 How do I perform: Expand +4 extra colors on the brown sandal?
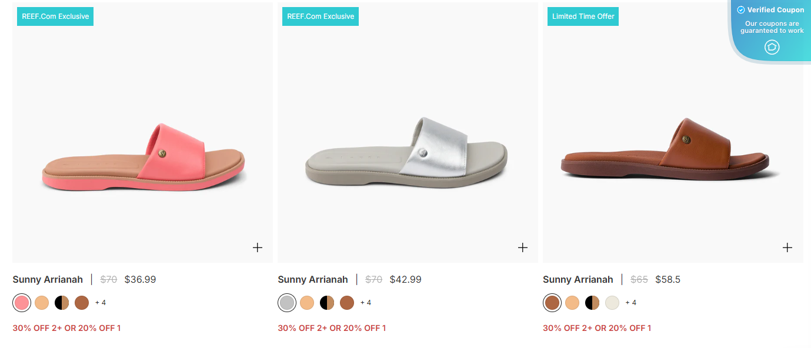(x=632, y=302)
